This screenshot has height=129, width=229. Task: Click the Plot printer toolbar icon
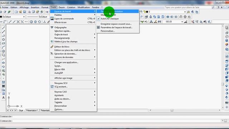click(x=29, y=12)
